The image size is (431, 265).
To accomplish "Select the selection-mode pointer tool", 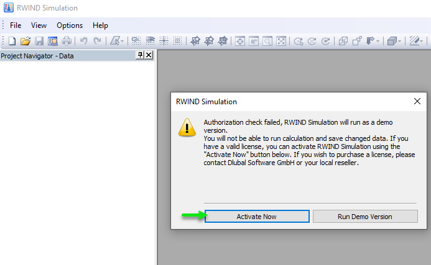I will [x=115, y=41].
